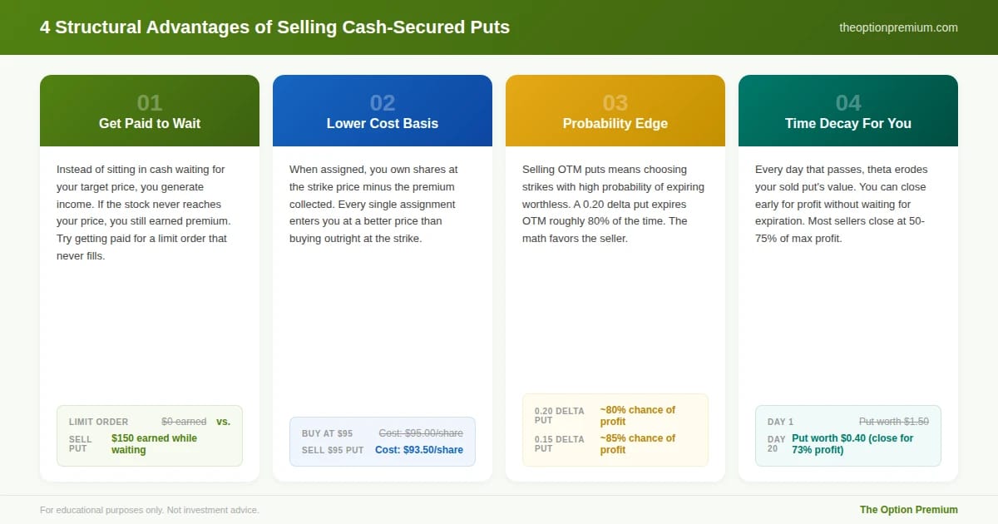This screenshot has height=524, width=998.
Task: Click the faded 02 number badge
Action: [383, 103]
